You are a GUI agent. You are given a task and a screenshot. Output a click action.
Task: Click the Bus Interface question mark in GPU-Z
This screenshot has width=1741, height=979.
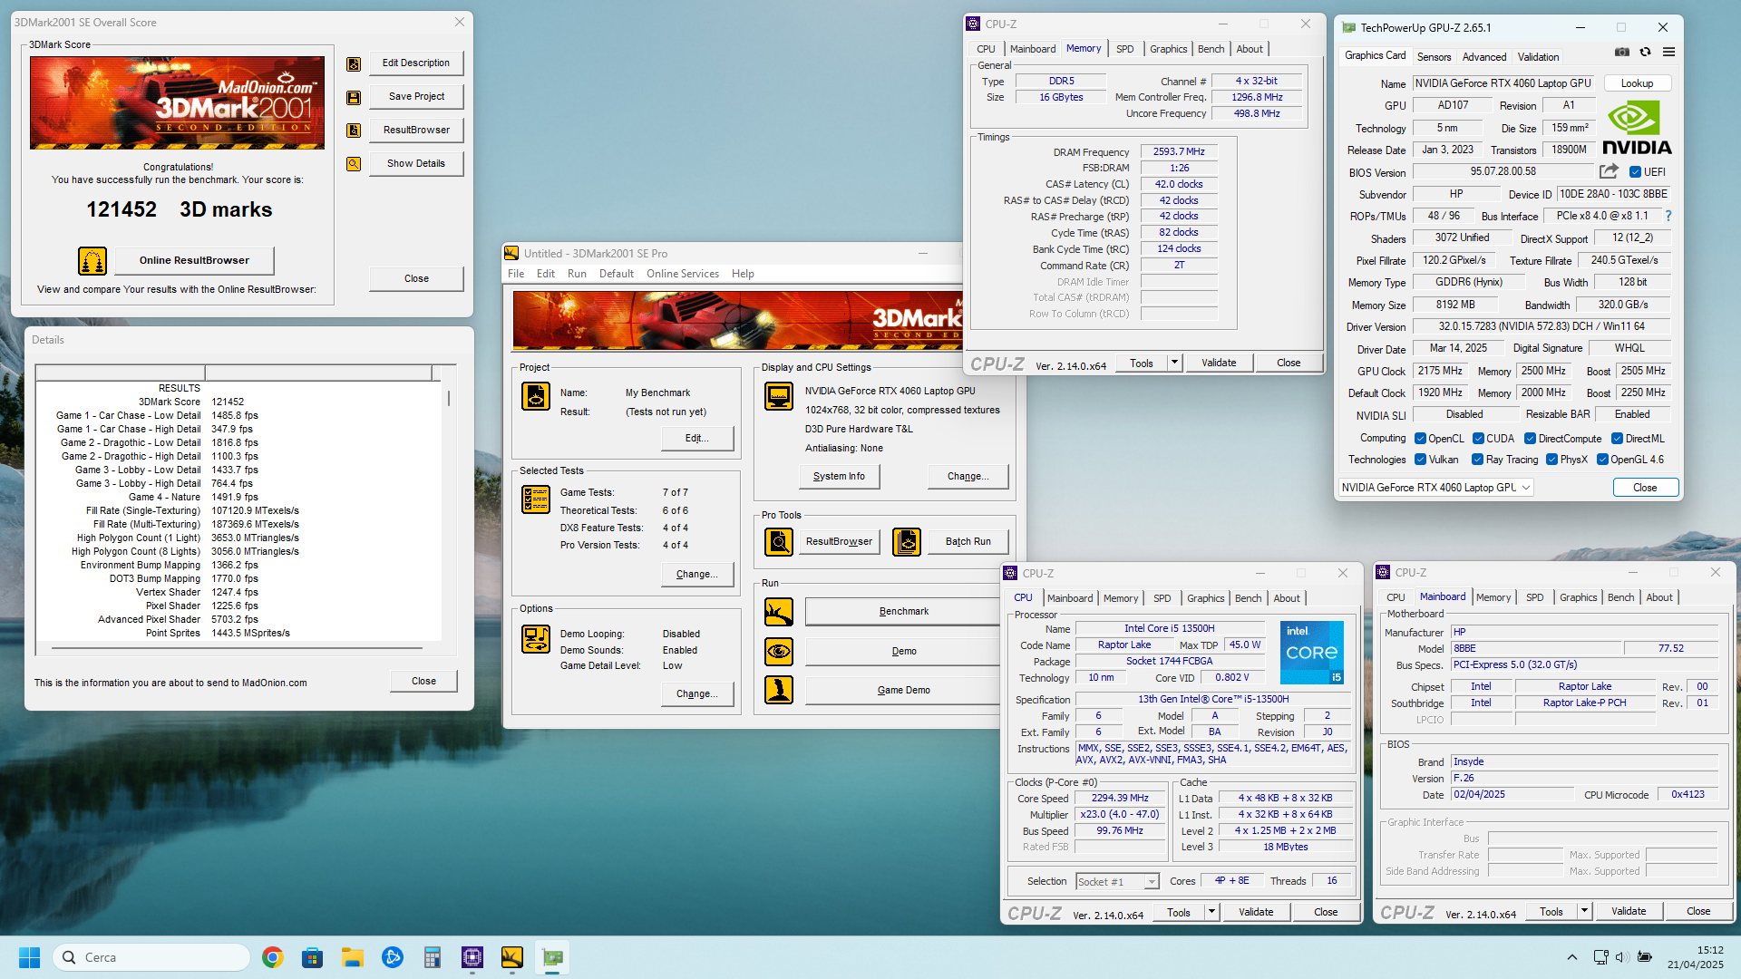1668,216
